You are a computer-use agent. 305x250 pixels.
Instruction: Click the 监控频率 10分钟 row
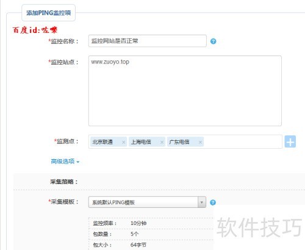point(151,223)
